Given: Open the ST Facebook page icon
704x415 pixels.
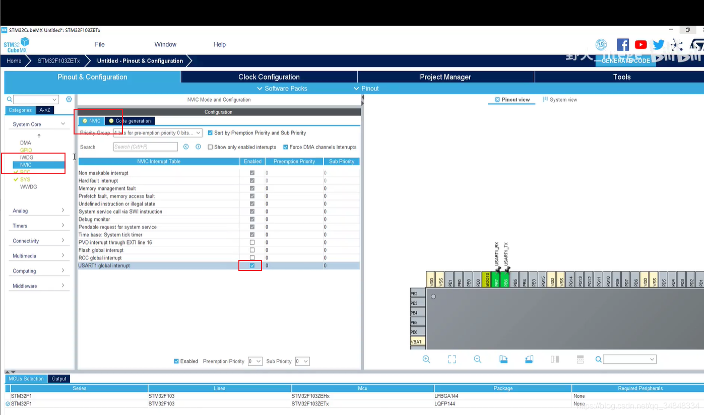Looking at the screenshot, I should (623, 45).
